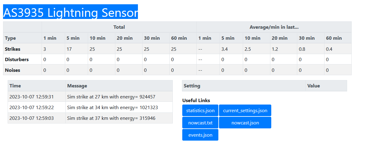Click the Total section 20 min header
Image resolution: width=389 pixels, height=151 pixels.
coord(129,38)
